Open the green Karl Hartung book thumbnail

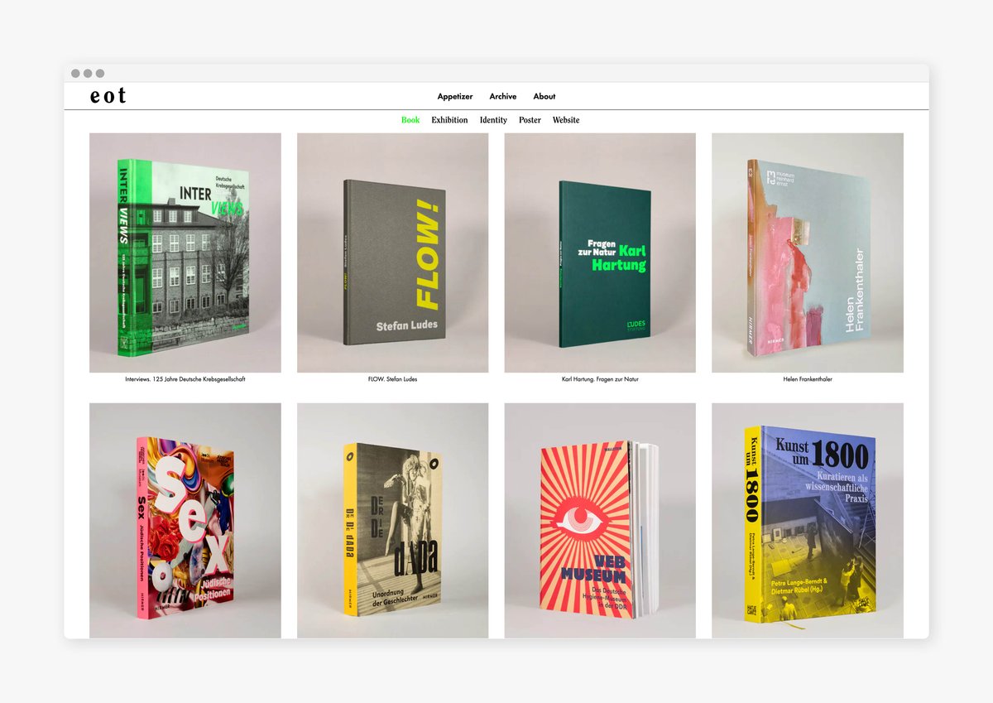pyautogui.click(x=600, y=253)
